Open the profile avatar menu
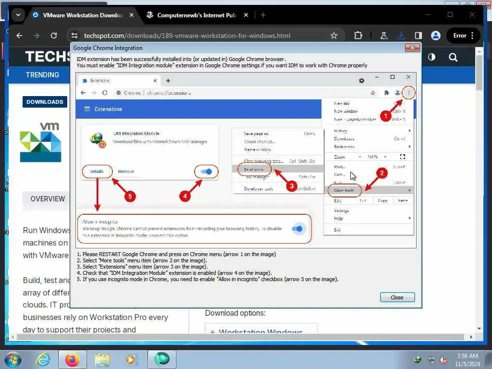This screenshot has height=369, width=492. [435, 36]
